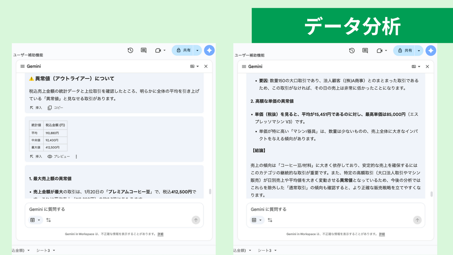
Task: Click 412,500円 cell in statistics table
Action: click(x=55, y=148)
